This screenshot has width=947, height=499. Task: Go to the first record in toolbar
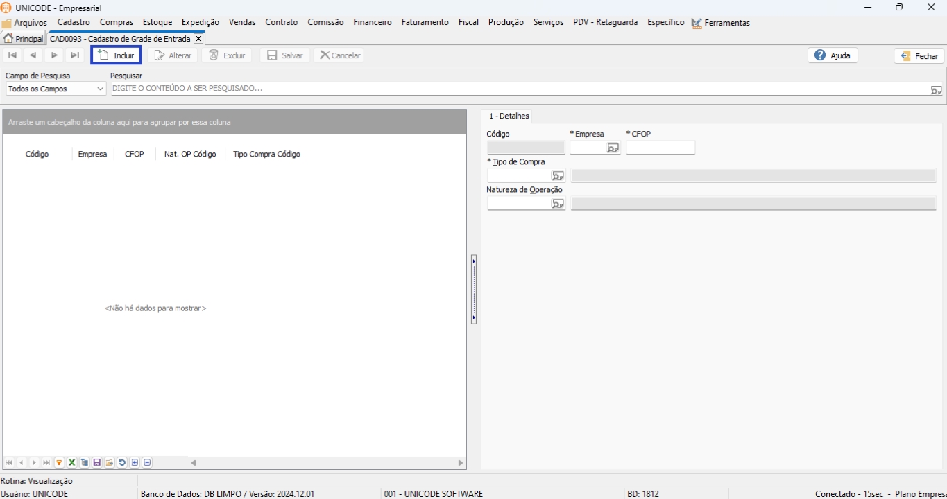[12, 55]
